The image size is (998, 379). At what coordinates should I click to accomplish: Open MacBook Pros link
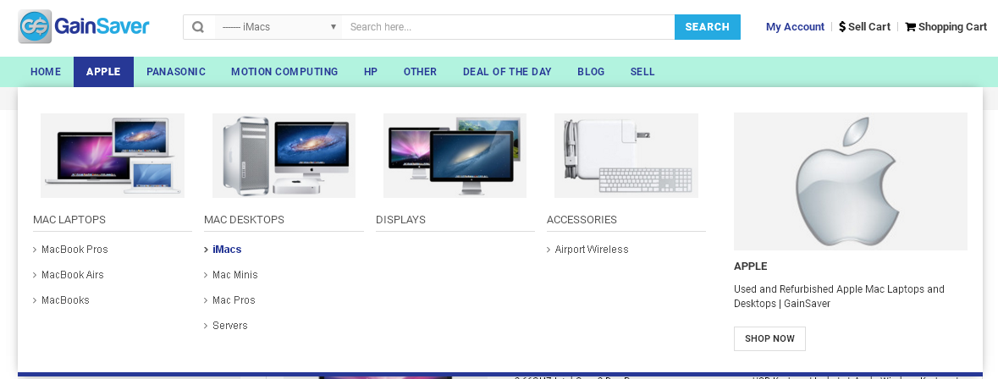point(74,250)
